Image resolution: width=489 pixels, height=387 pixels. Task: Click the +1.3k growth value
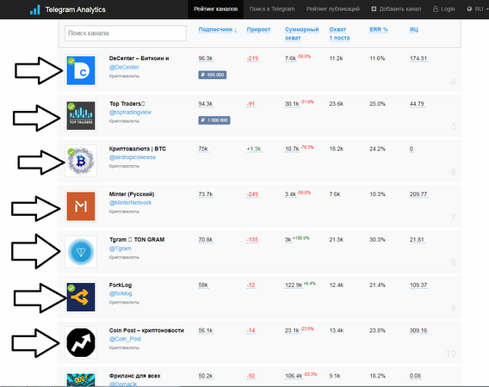coord(254,149)
